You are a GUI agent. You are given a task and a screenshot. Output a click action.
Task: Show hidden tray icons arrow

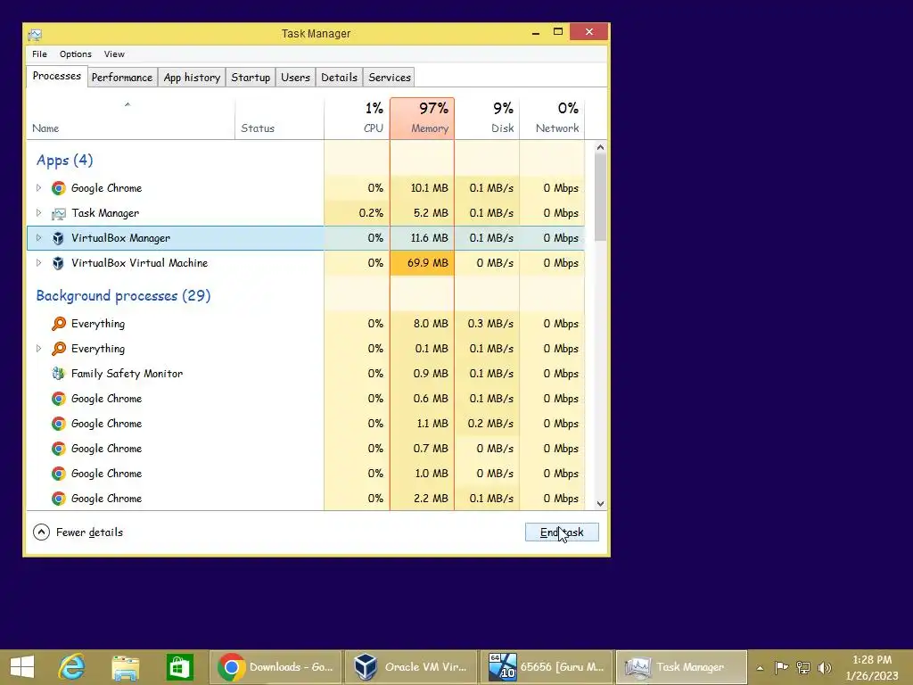tap(760, 668)
